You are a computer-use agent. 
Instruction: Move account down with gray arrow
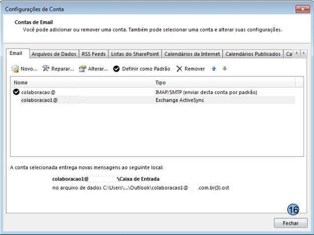pos(225,69)
